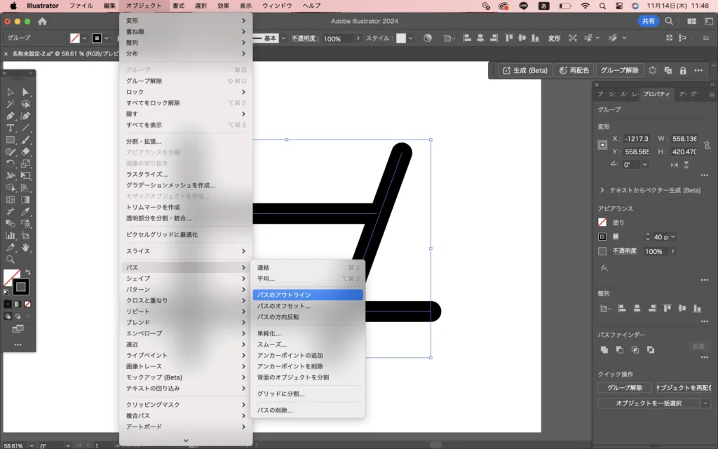
Task: Select the Direct Selection tool
Action: [26, 92]
